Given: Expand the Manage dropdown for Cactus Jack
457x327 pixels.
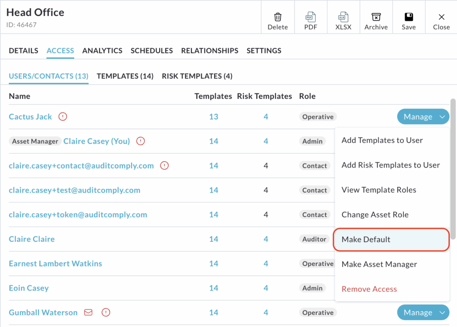Looking at the screenshot, I should click(423, 117).
